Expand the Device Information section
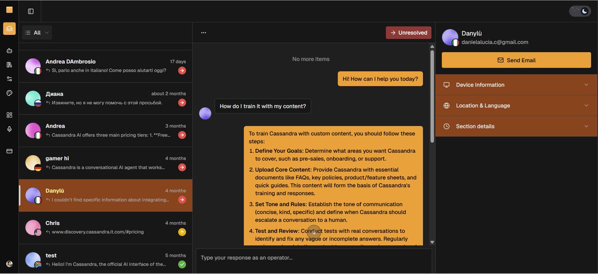This screenshot has width=598, height=274. pos(516,85)
